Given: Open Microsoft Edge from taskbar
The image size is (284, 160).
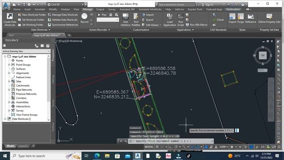Looking at the screenshot, I should [x=97, y=156].
